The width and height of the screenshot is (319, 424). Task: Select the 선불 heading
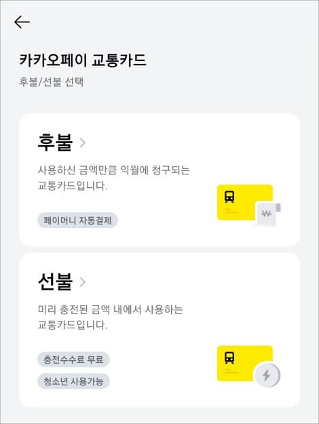[x=55, y=282]
